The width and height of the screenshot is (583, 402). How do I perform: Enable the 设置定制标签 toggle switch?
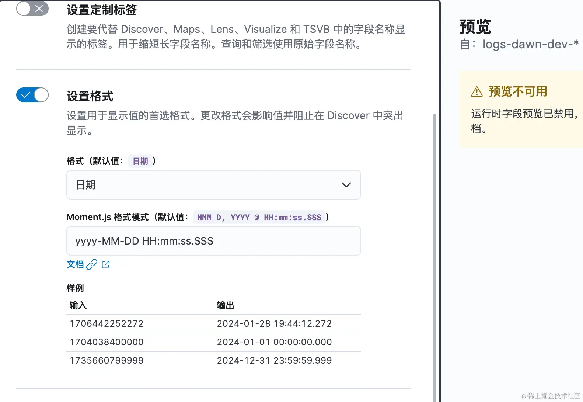tap(32, 8)
